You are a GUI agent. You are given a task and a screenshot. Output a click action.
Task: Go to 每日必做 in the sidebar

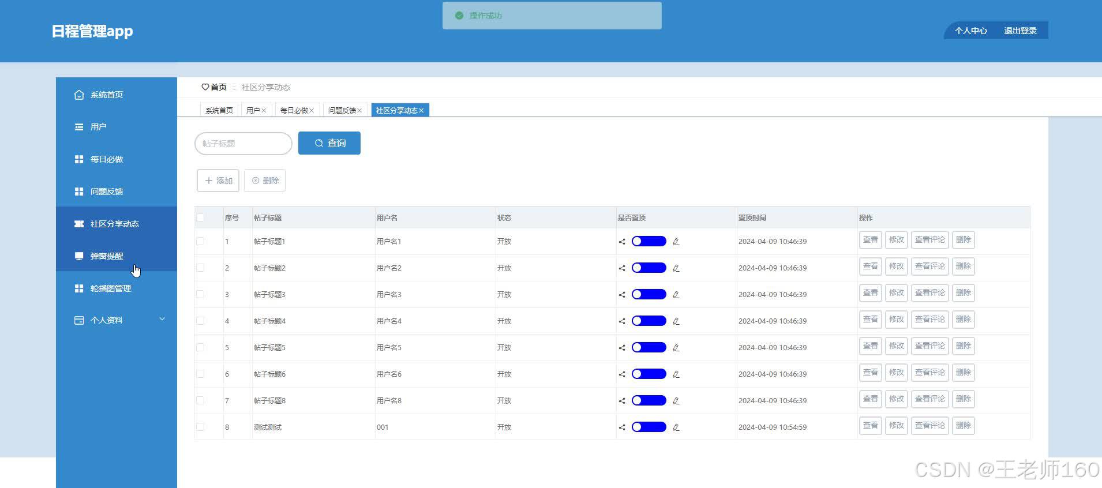[x=117, y=159]
